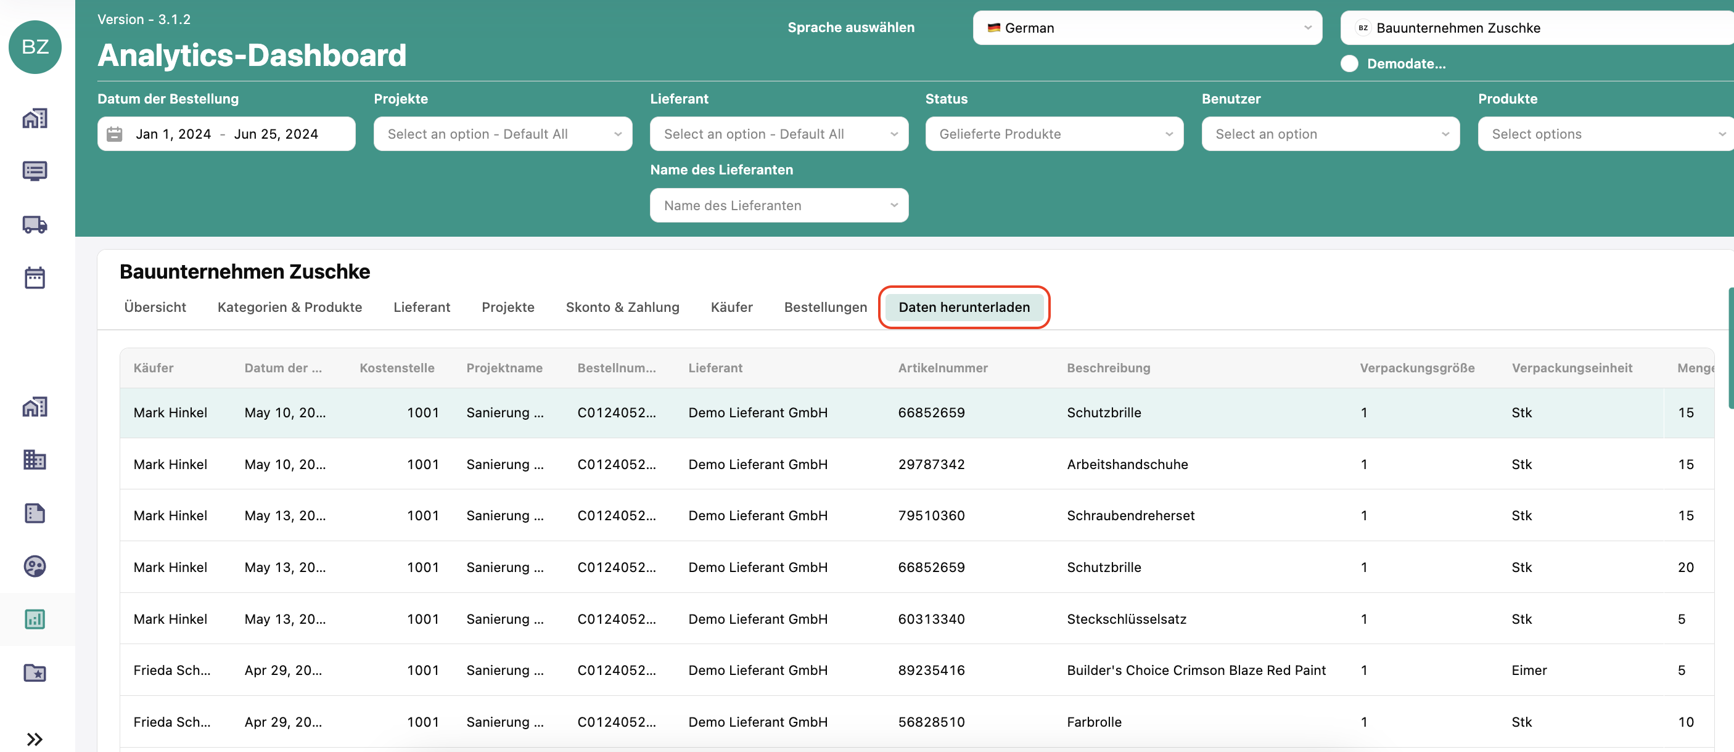This screenshot has height=752, width=1734.
Task: Click article number 60313340
Action: (x=931, y=619)
